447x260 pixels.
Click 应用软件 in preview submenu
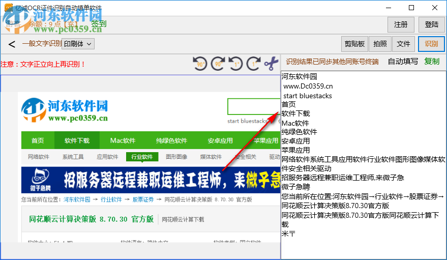[x=107, y=157]
